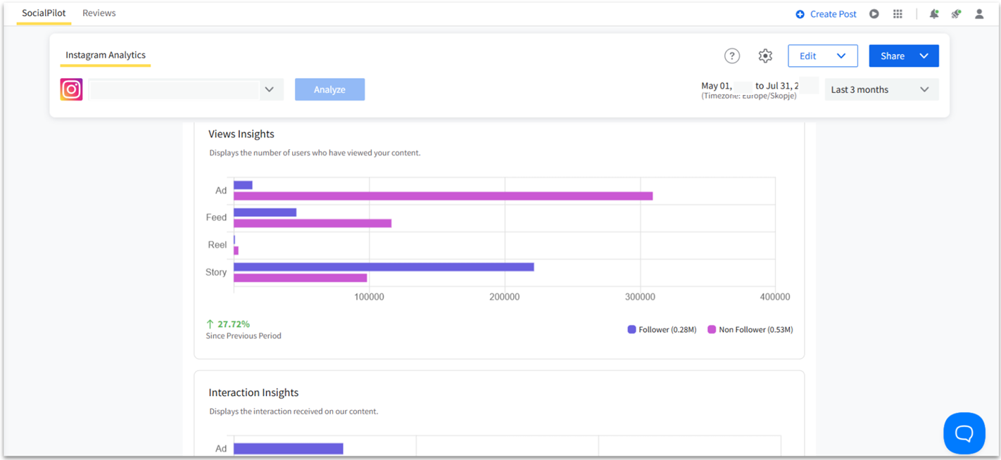Click the Create Post link
The width and height of the screenshot is (1001, 460).
point(826,13)
